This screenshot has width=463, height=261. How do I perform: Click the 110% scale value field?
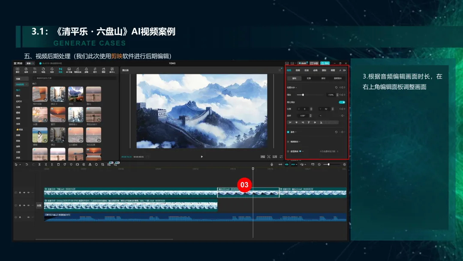[331, 95]
